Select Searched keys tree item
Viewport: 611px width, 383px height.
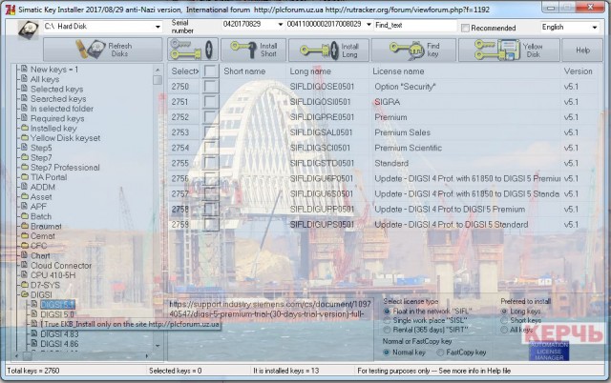point(58,99)
